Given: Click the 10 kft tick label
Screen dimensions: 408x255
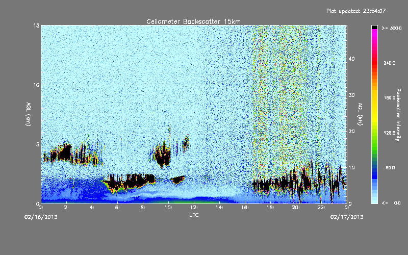Looking at the screenshot, I should click(x=351, y=167).
